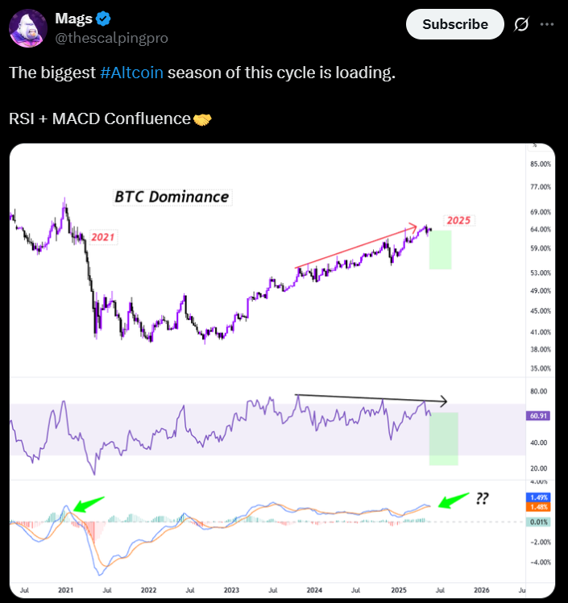Click the red 2025 chart label
568x603 pixels.
pos(459,220)
